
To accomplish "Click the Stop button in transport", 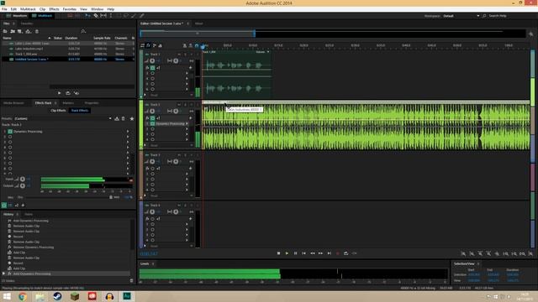I will point(278,253).
